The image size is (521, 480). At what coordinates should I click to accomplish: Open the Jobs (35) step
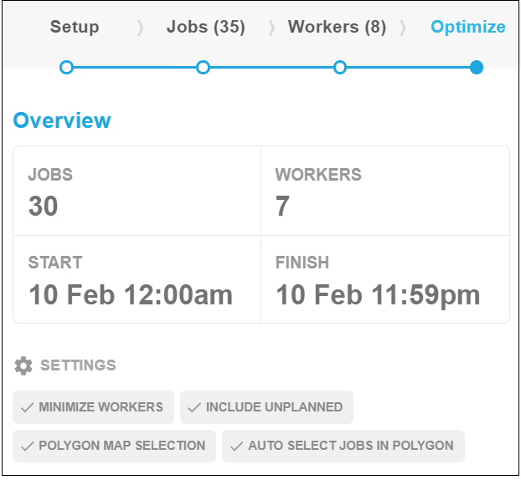(x=206, y=27)
